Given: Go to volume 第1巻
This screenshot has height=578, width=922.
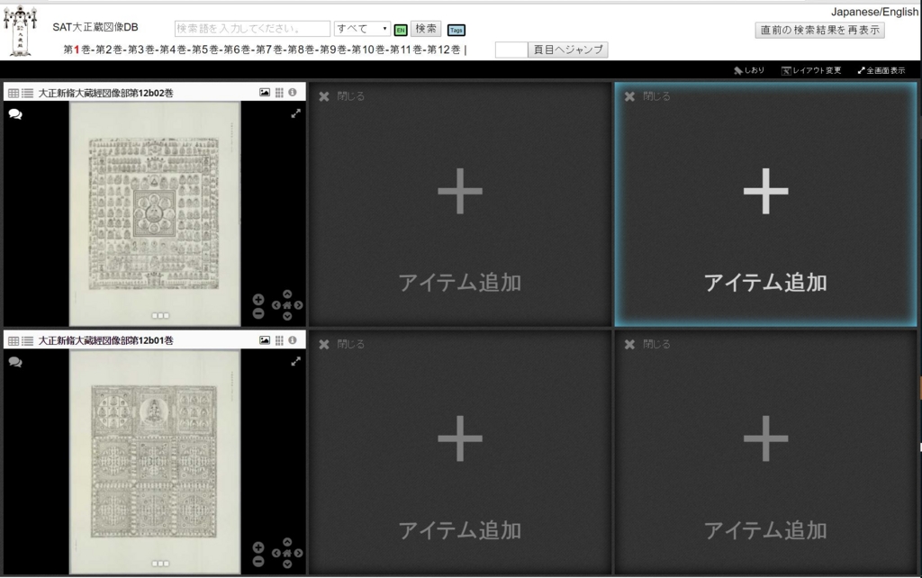Looking at the screenshot, I should coord(77,50).
